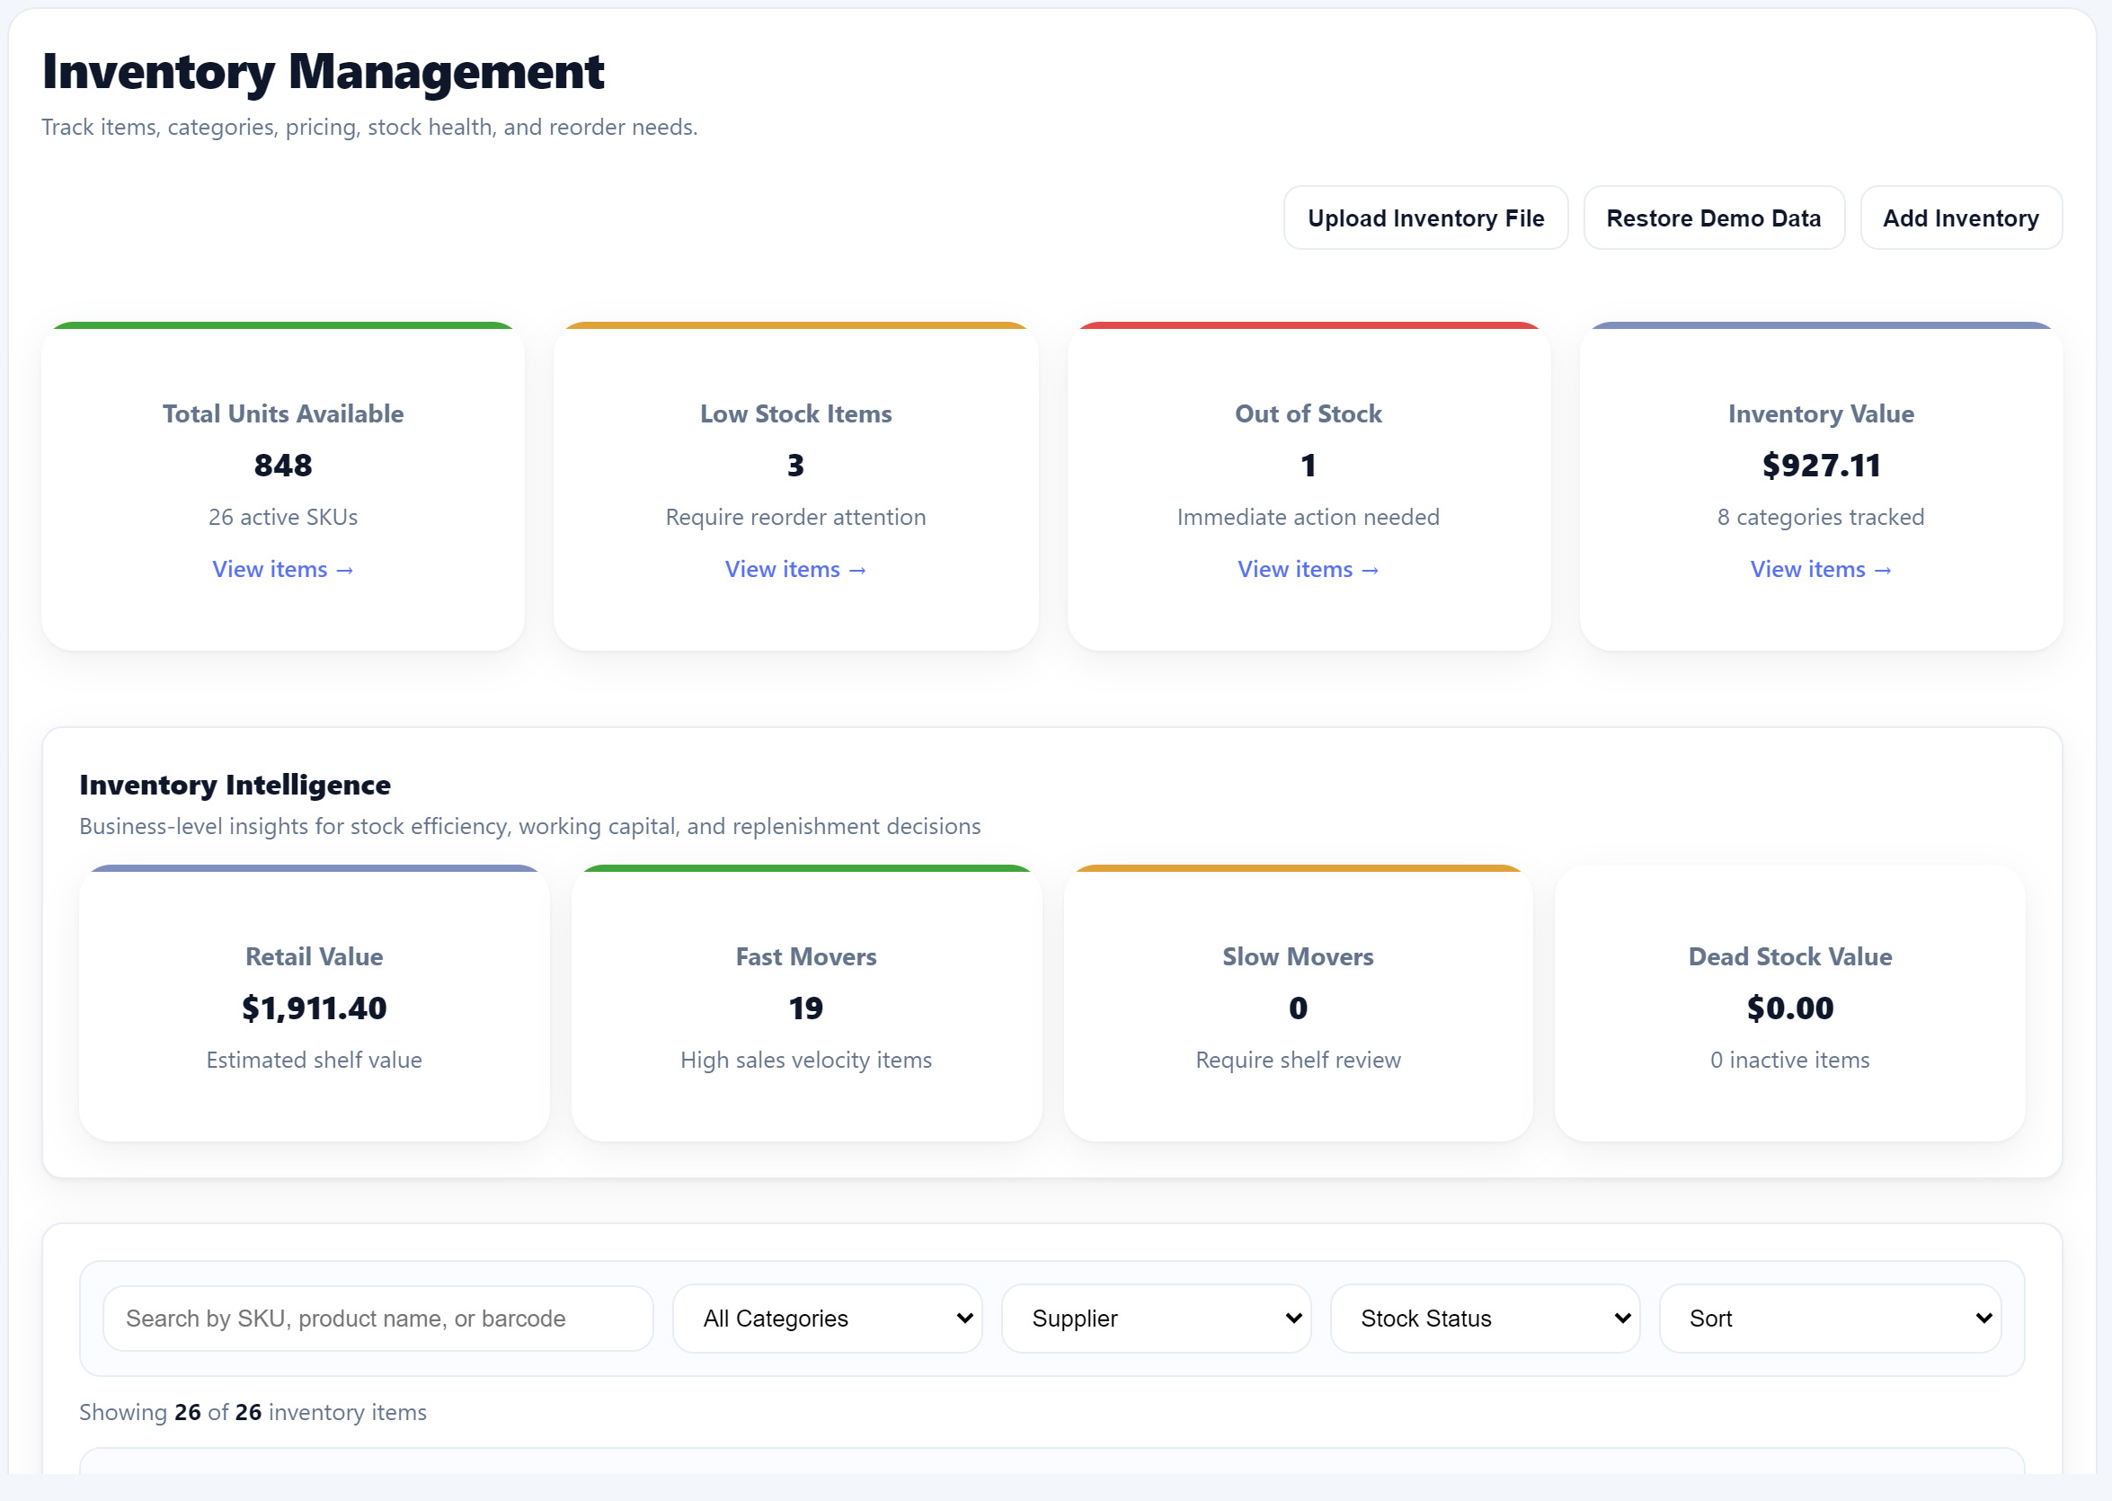The height and width of the screenshot is (1501, 2112).
Task: Select the Out of Stock card
Action: pyautogui.click(x=1307, y=481)
